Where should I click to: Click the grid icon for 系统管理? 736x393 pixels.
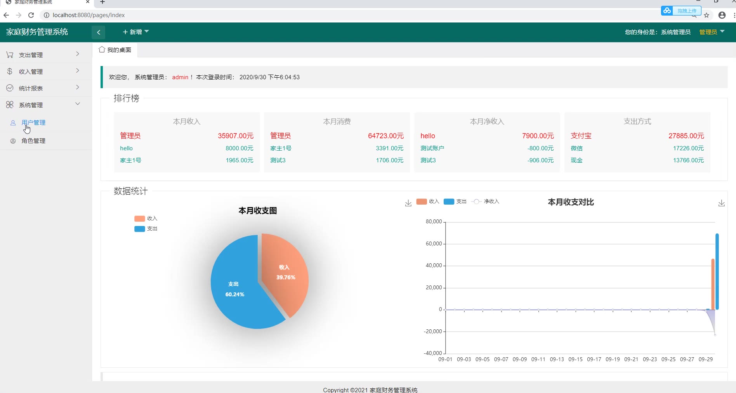coord(10,105)
